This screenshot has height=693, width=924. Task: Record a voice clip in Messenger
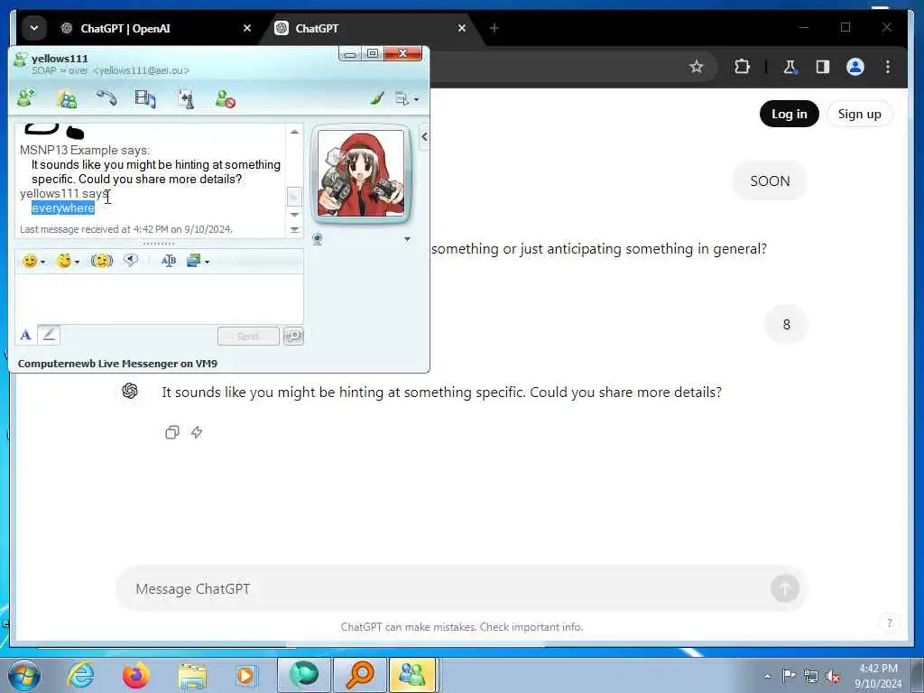(x=130, y=260)
